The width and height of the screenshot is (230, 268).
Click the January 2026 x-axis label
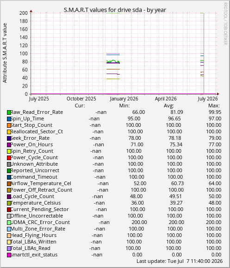(x=124, y=99)
